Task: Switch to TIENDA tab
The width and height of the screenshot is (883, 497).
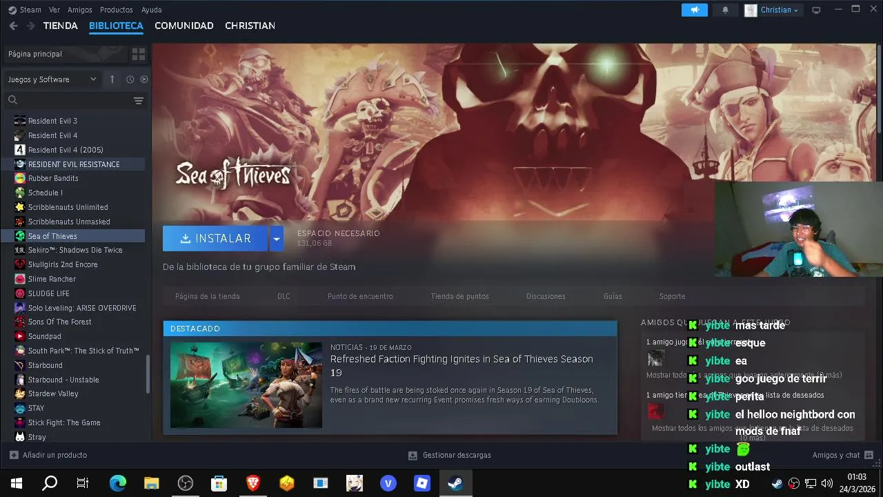Action: (x=61, y=26)
